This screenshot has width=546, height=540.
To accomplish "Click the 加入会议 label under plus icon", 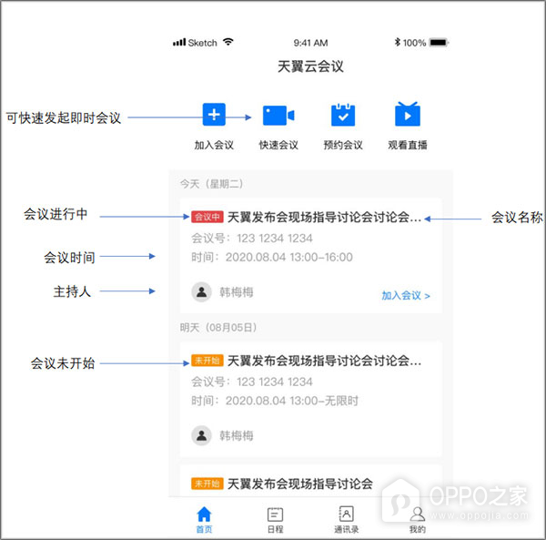I will [x=214, y=145].
